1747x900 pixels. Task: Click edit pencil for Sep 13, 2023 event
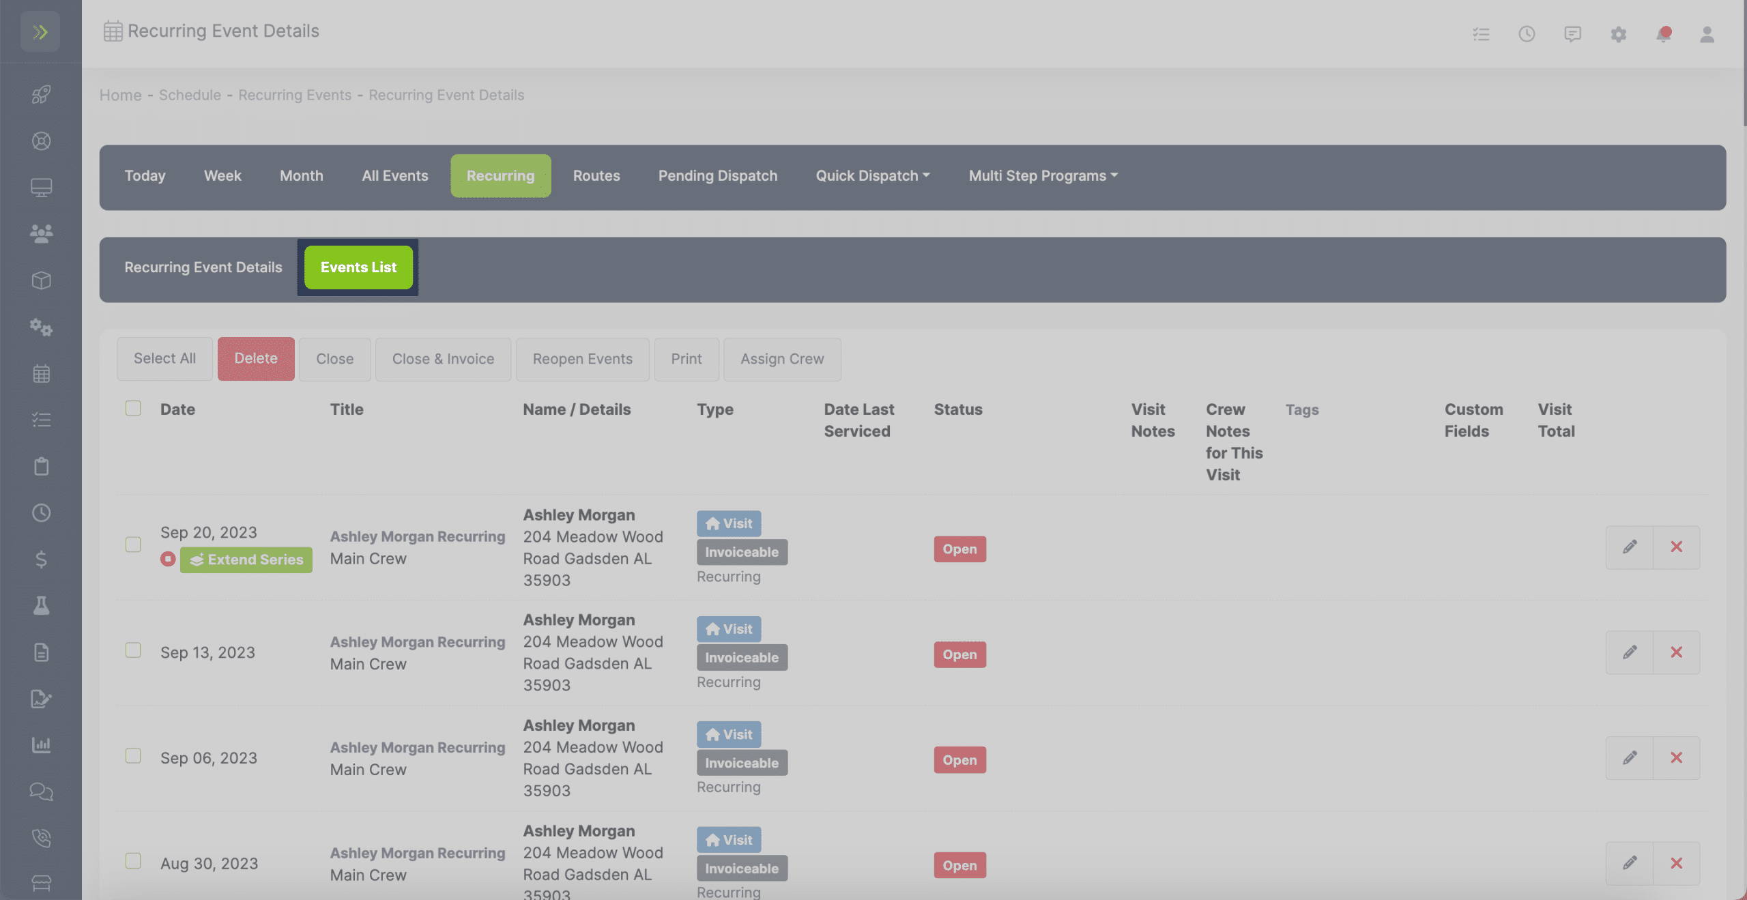coord(1630,652)
